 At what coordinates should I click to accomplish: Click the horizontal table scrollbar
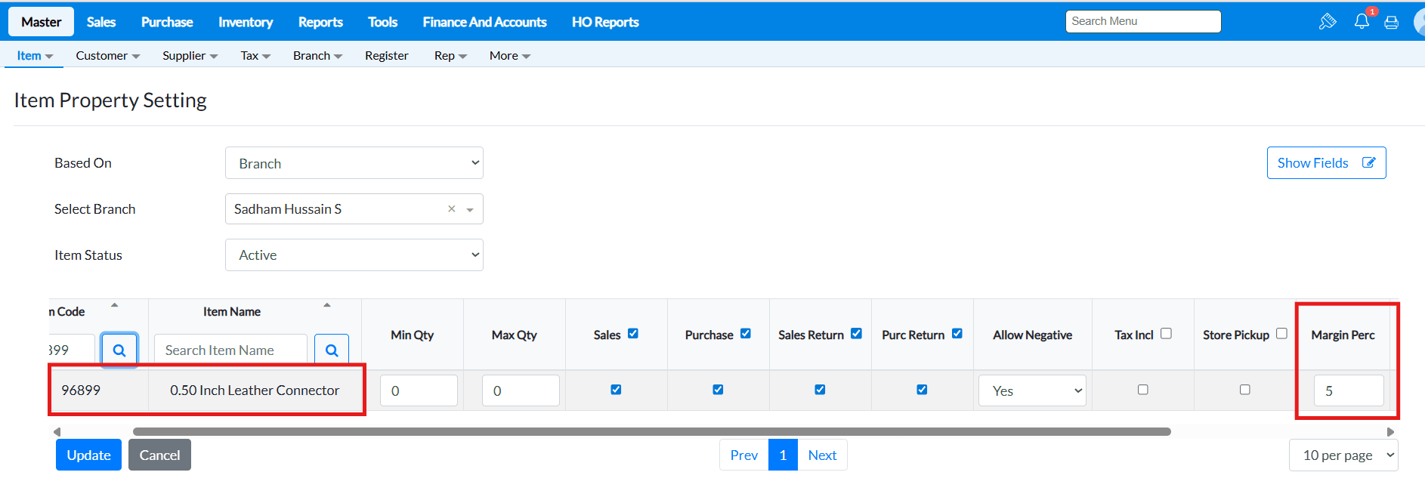tap(651, 432)
